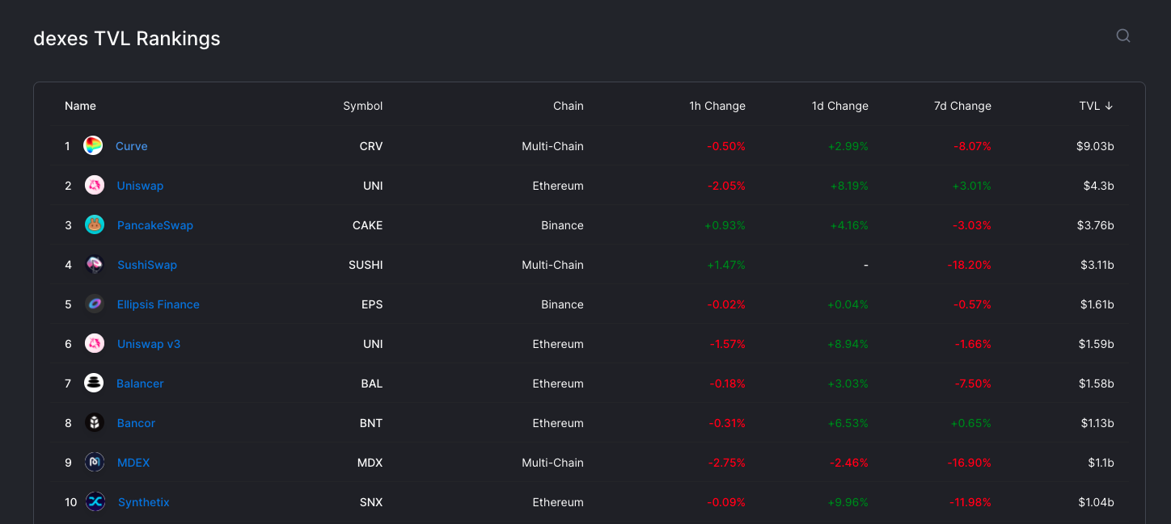Open the Synthetix link

point(144,502)
